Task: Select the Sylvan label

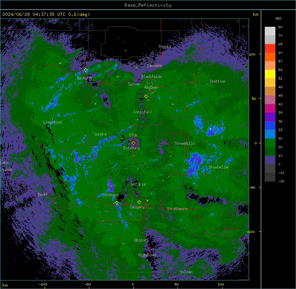Action: pyautogui.click(x=134, y=84)
